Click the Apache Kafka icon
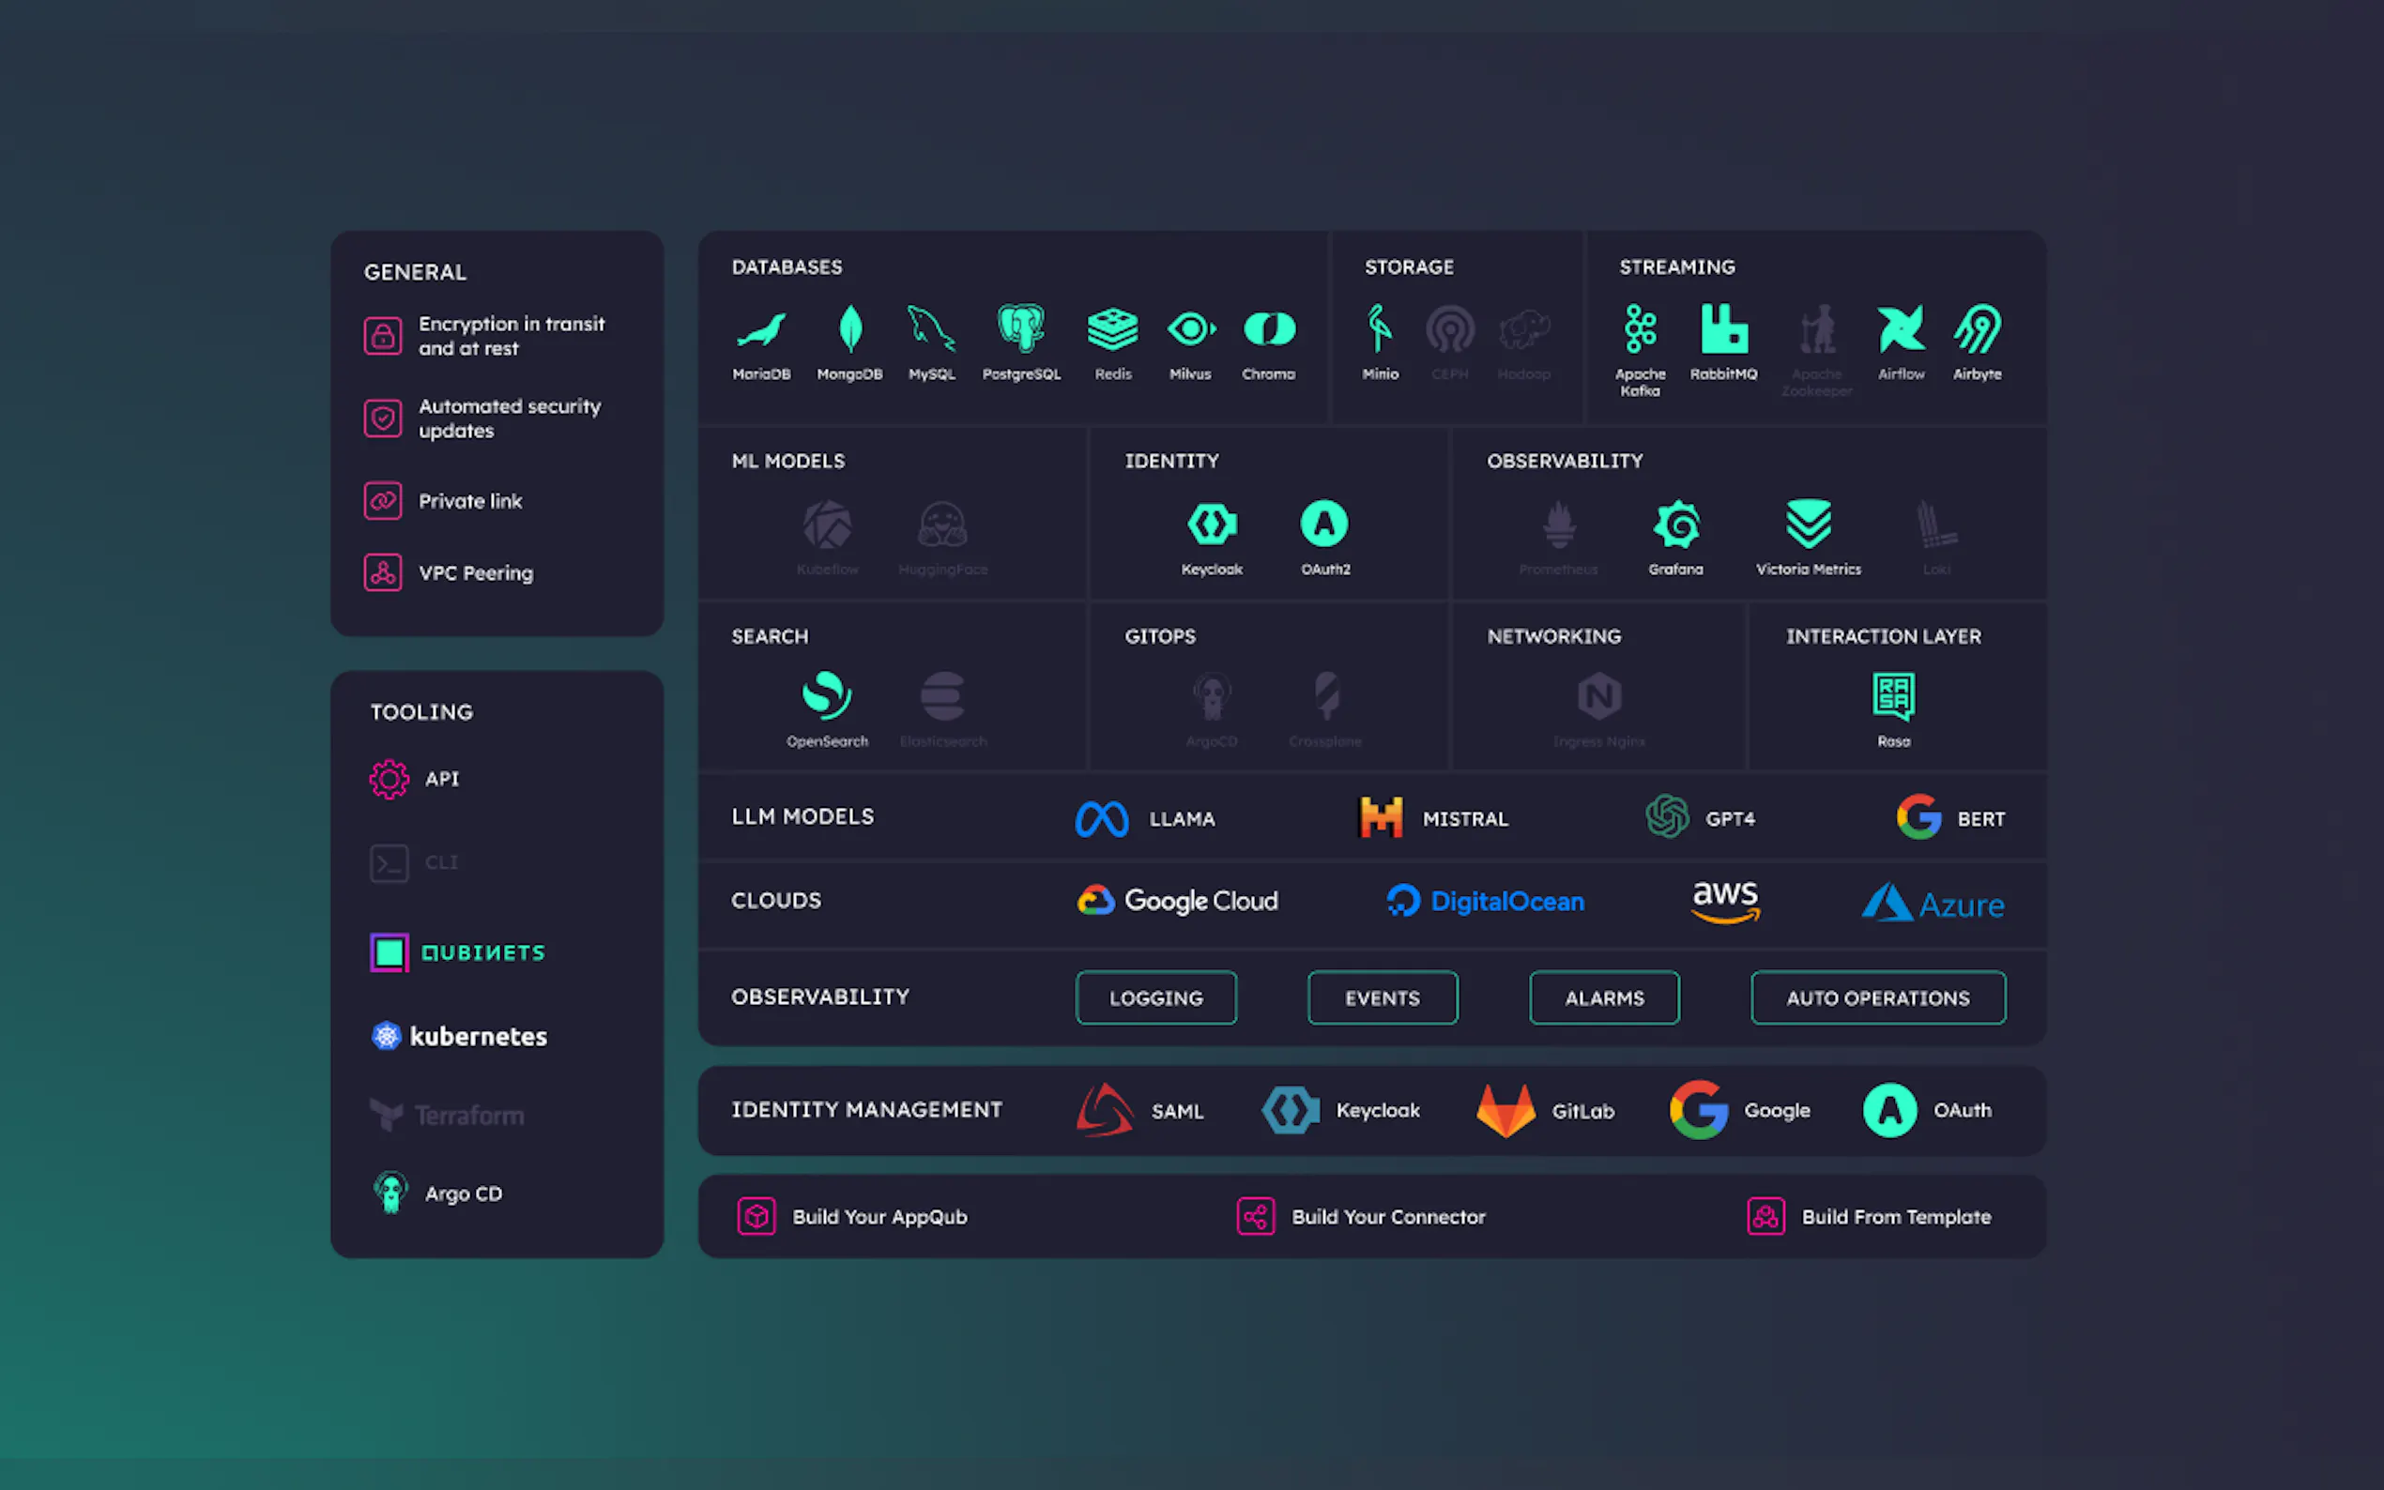2384x1490 pixels. (x=1640, y=329)
